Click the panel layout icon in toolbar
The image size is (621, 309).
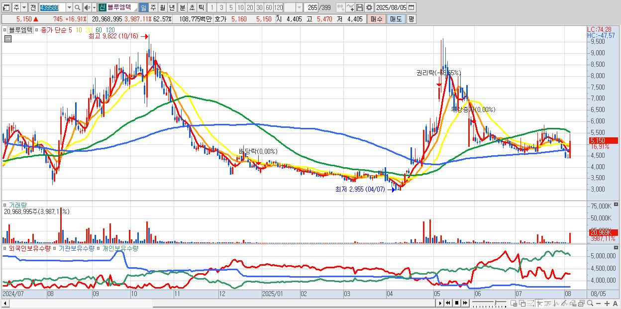click(6, 7)
